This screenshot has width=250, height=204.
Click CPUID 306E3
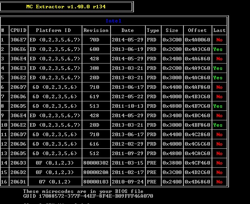click(x=18, y=68)
